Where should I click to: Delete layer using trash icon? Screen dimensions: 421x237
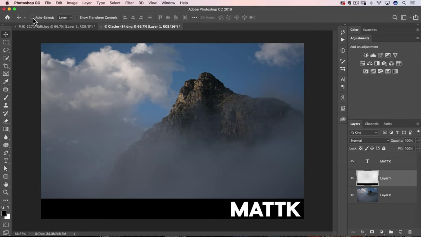pyautogui.click(x=410, y=232)
